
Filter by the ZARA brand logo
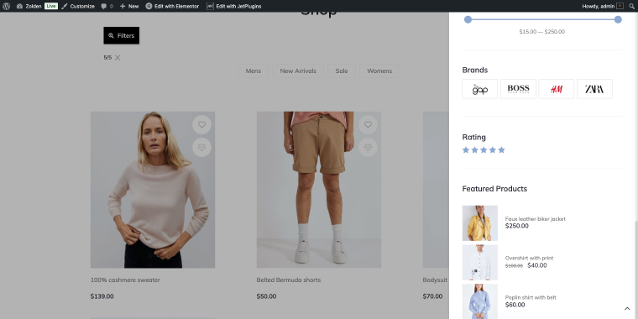tap(594, 89)
